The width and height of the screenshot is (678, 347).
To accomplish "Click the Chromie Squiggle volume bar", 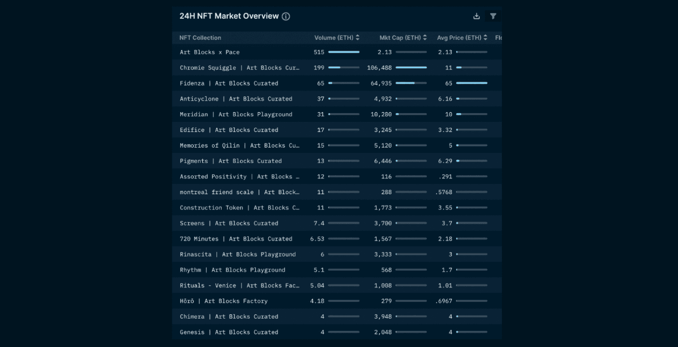I will [x=344, y=68].
